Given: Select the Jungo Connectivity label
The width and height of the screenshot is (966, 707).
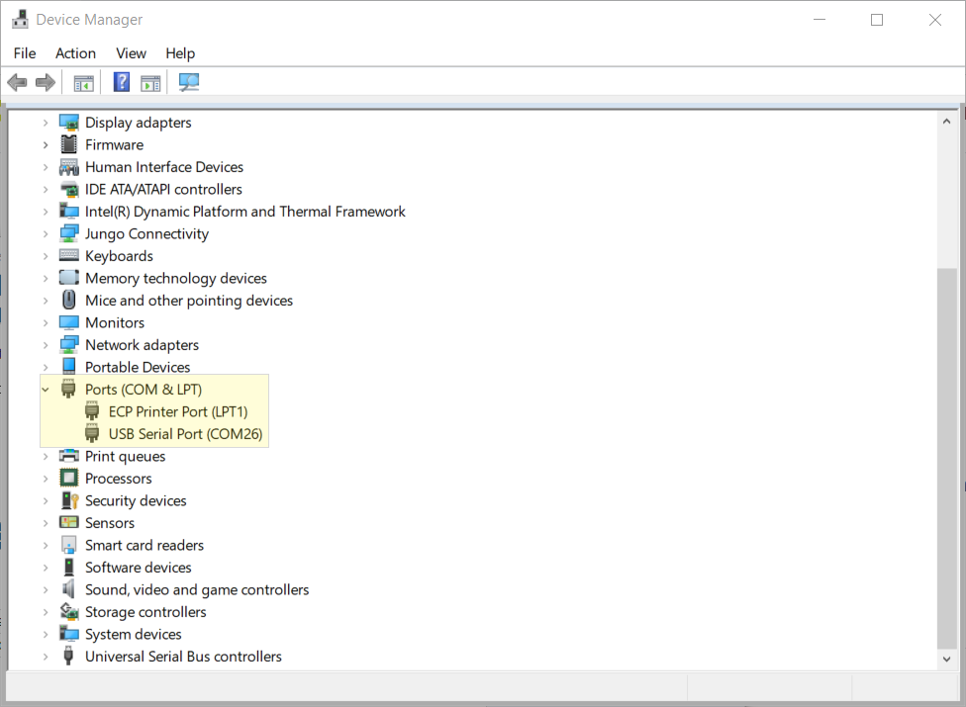Looking at the screenshot, I should click(146, 233).
